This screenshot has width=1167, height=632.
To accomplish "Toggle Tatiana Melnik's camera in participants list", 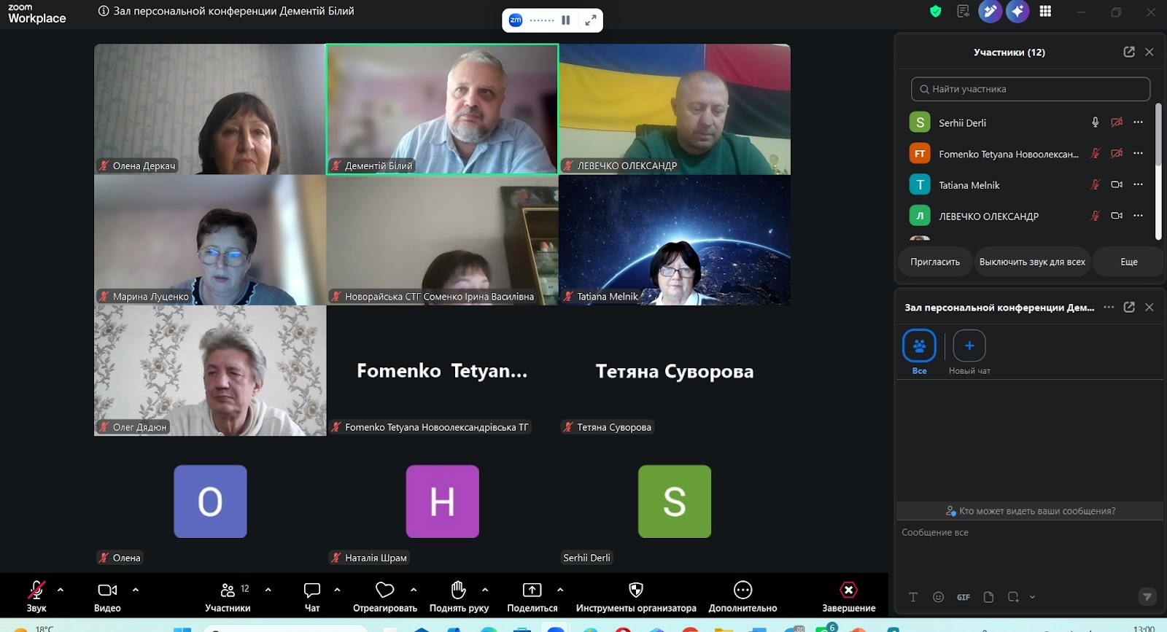I will click(1117, 184).
